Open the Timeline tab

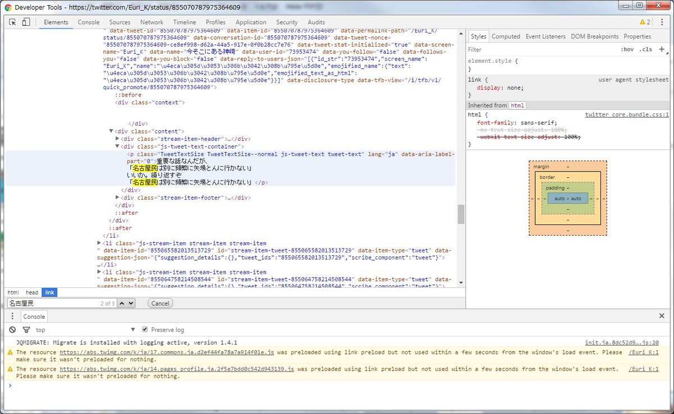point(184,22)
